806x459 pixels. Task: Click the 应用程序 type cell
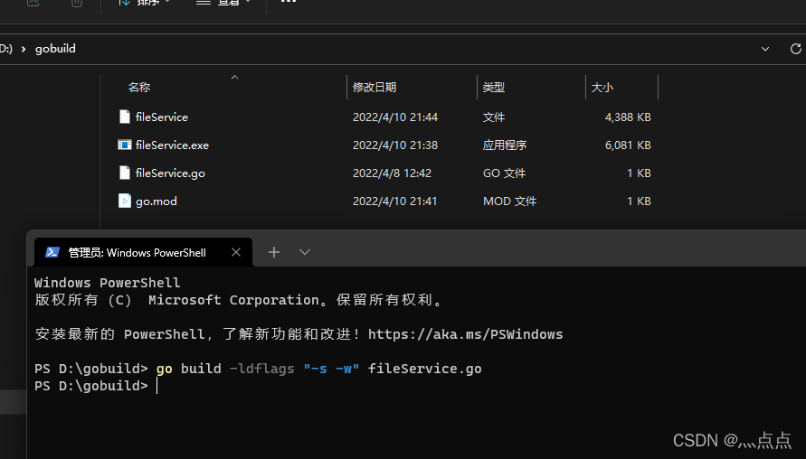tap(505, 145)
